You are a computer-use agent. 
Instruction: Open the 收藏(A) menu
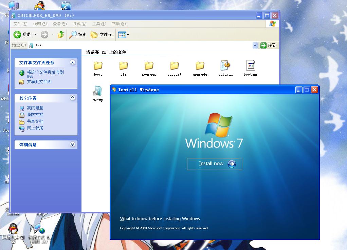pos(79,24)
